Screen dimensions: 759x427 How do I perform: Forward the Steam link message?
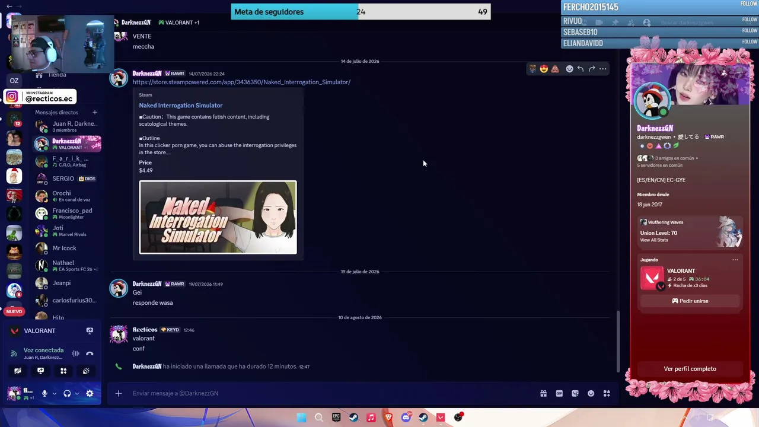[x=592, y=69]
